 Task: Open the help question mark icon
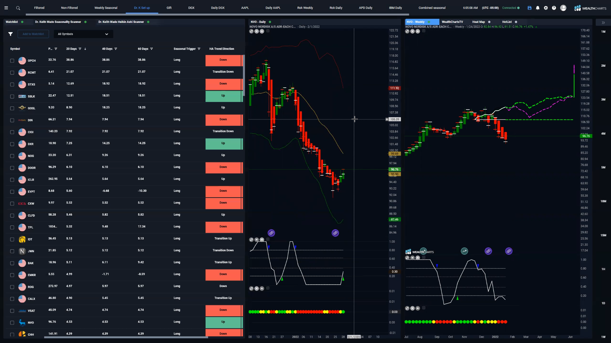click(554, 8)
